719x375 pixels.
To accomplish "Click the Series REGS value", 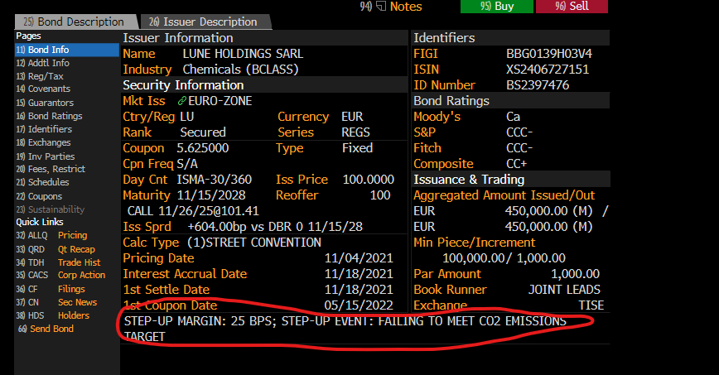I will point(355,132).
